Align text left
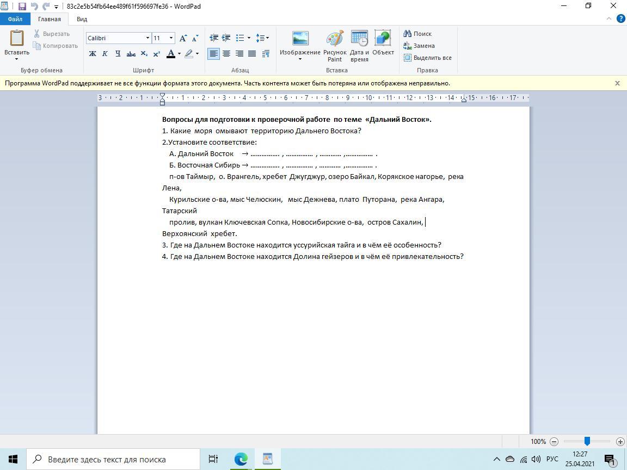 tap(214, 53)
